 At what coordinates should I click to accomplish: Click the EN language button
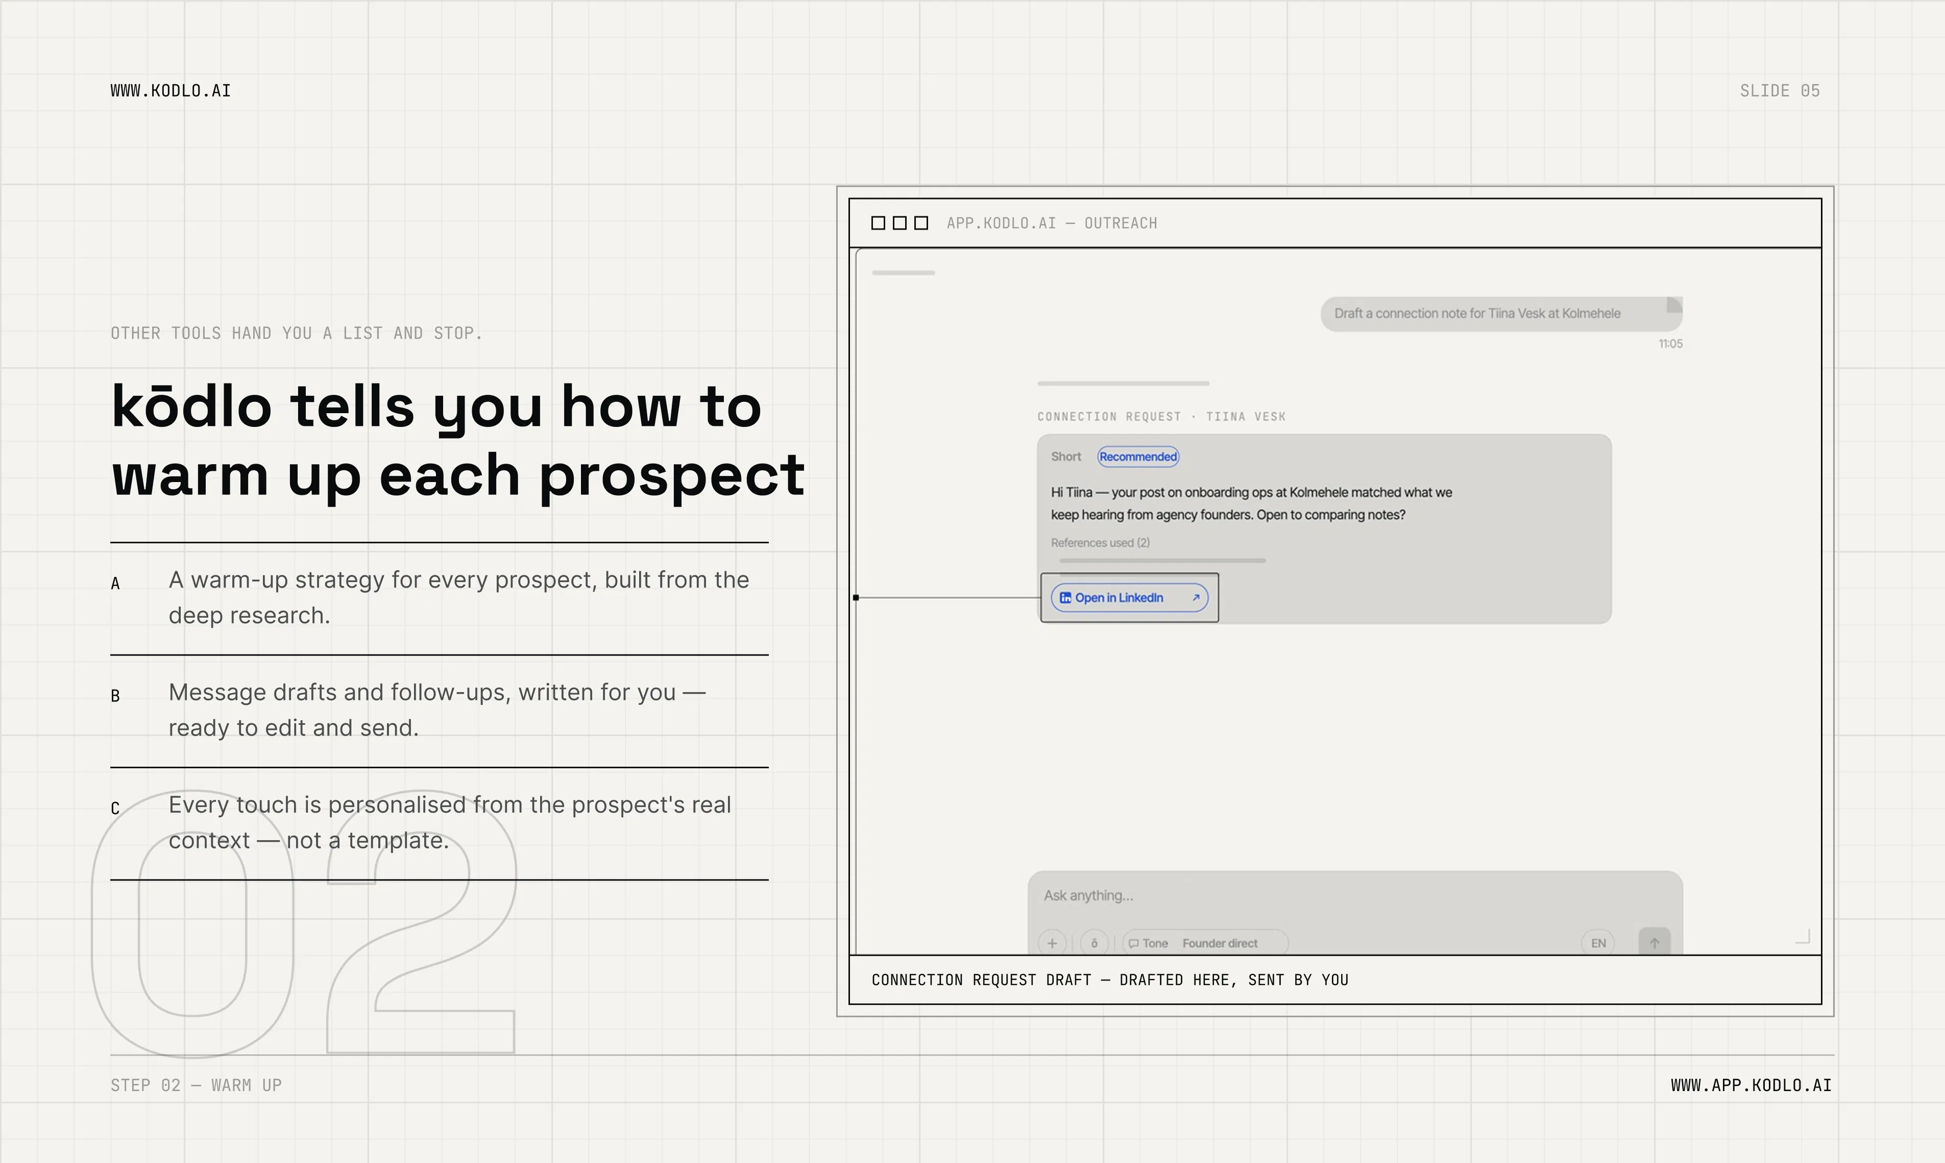coord(1598,943)
